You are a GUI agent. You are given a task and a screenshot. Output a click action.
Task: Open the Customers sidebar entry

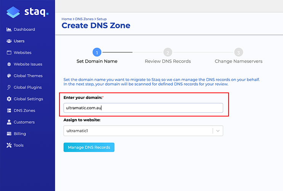coord(24,122)
